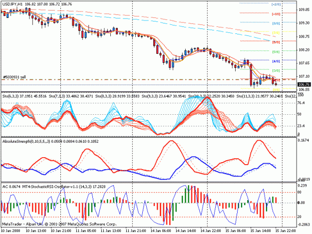
Task: Select the [6/8] Murrey level label
Action: (276, 42)
